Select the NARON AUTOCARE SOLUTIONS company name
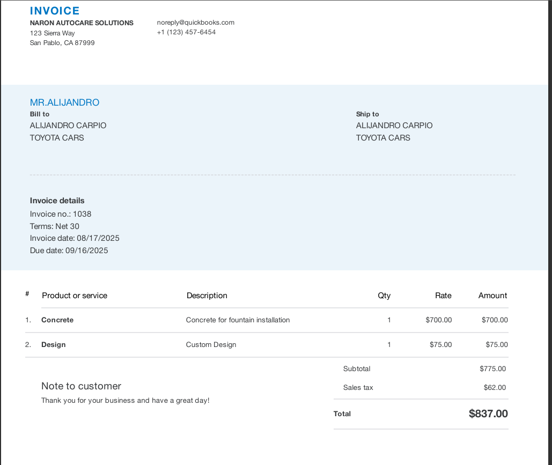The width and height of the screenshot is (552, 465). coord(82,23)
